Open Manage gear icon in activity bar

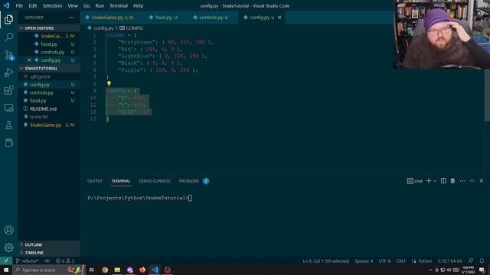coord(8,247)
